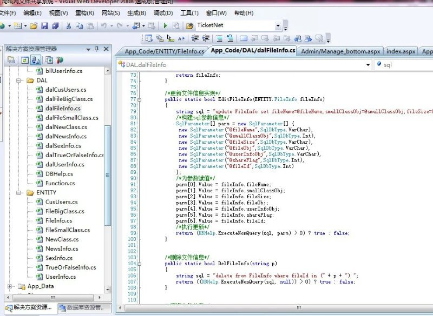This screenshot has height=316, width=433.
Task: Click the Display Parameter Info icon
Action: pyautogui.click(x=160, y=38)
